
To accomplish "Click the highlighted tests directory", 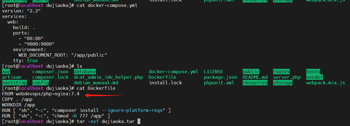I will pos(313,72).
